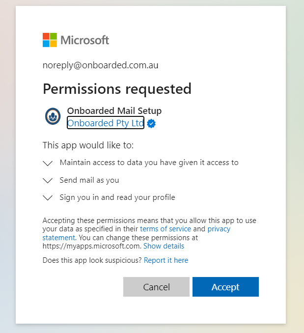Expand the chevron beside Maintain access to data

48,163
